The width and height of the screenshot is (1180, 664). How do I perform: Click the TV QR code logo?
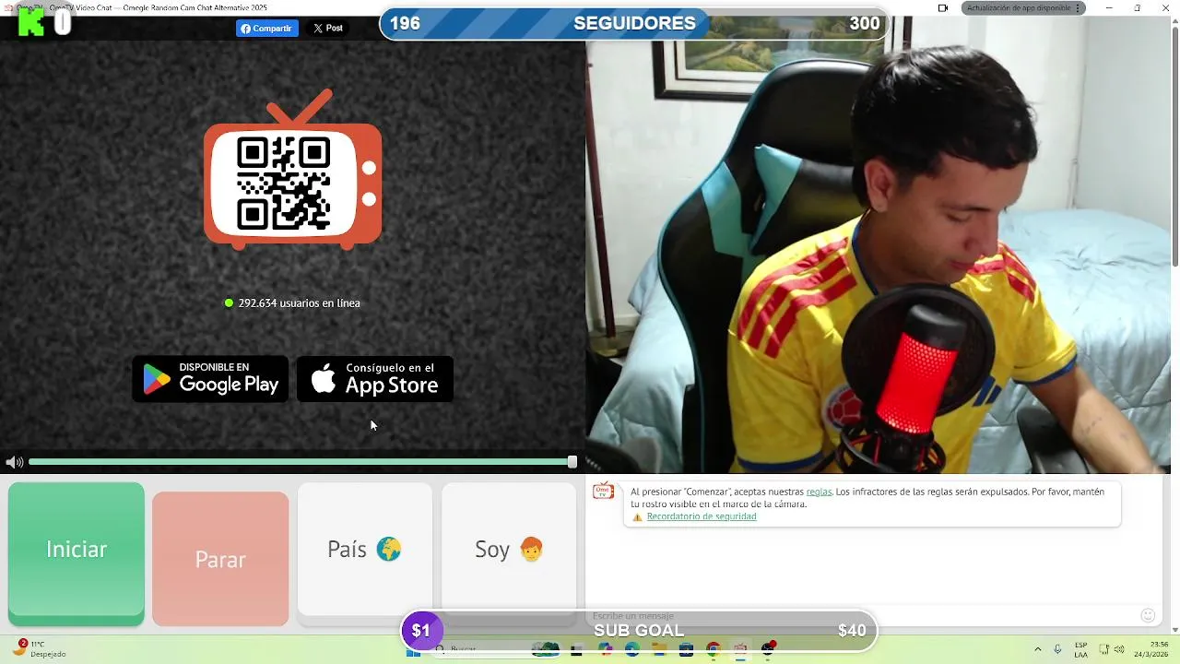pyautogui.click(x=293, y=171)
